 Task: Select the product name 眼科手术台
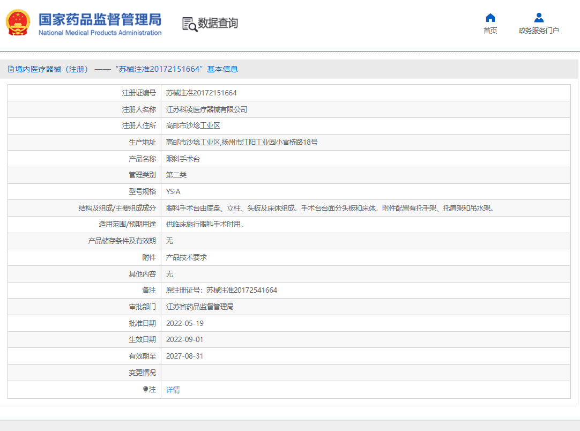[183, 159]
